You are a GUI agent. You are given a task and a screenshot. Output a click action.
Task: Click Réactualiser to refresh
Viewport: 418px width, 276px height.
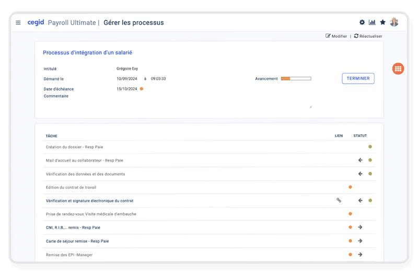[x=368, y=36]
